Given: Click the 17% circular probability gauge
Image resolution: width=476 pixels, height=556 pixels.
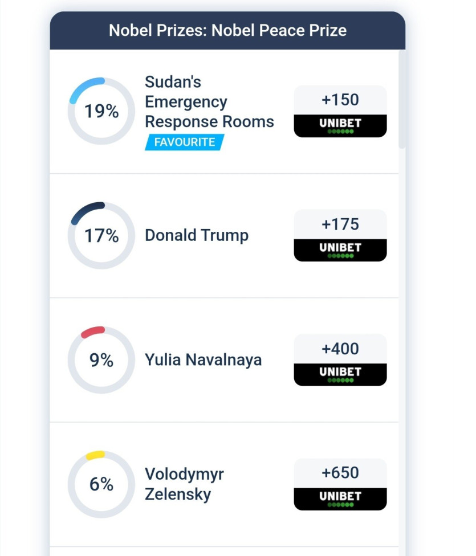Looking at the screenshot, I should coord(101,235).
